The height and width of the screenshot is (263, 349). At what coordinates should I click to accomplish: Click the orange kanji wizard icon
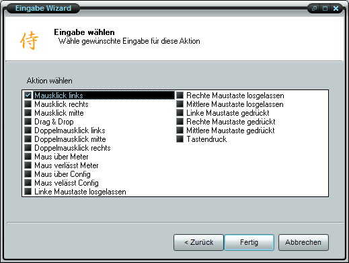[x=29, y=40]
